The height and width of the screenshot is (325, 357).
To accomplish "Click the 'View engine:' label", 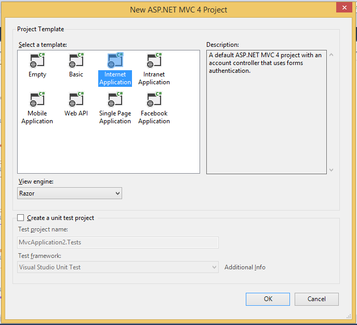I will pyautogui.click(x=36, y=181).
